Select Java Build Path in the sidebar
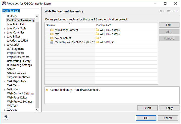The height and width of the screenshot is (124, 181). tap(16, 24)
